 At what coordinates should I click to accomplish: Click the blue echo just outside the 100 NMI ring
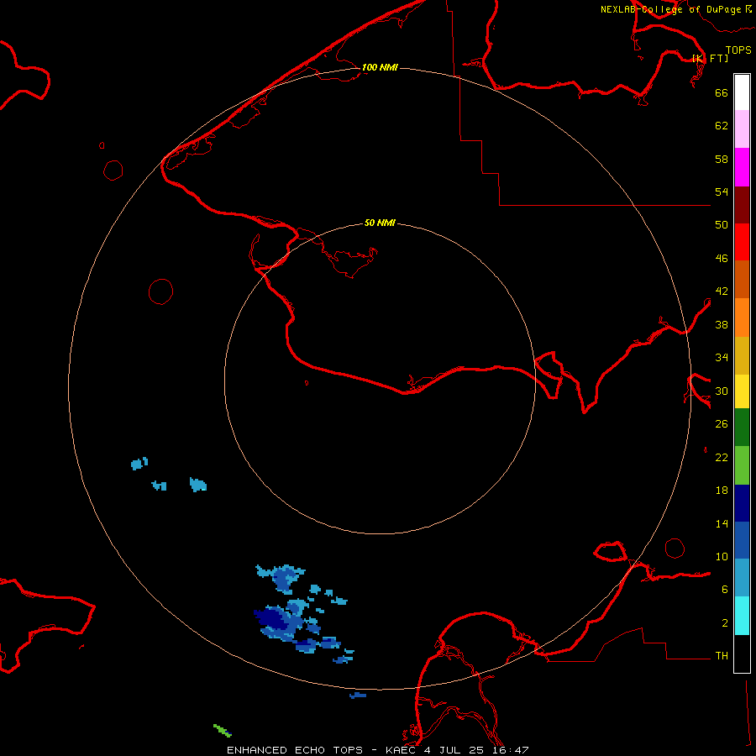coord(358,696)
